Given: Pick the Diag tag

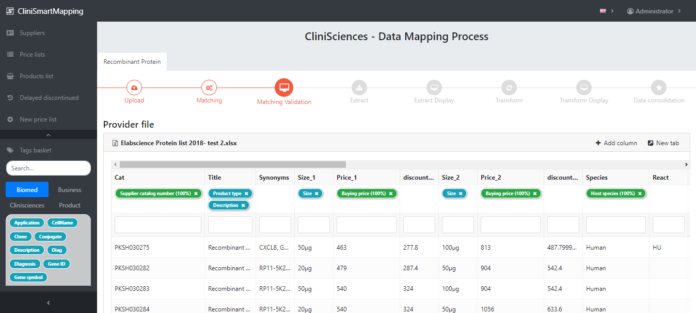Looking at the screenshot, I should coord(57,250).
